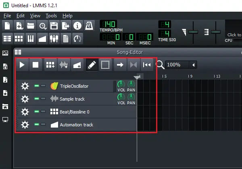Viewport: 242px width, 169px height.
Task: Open My Home sidebar tab
Action: [x=5, y=106]
